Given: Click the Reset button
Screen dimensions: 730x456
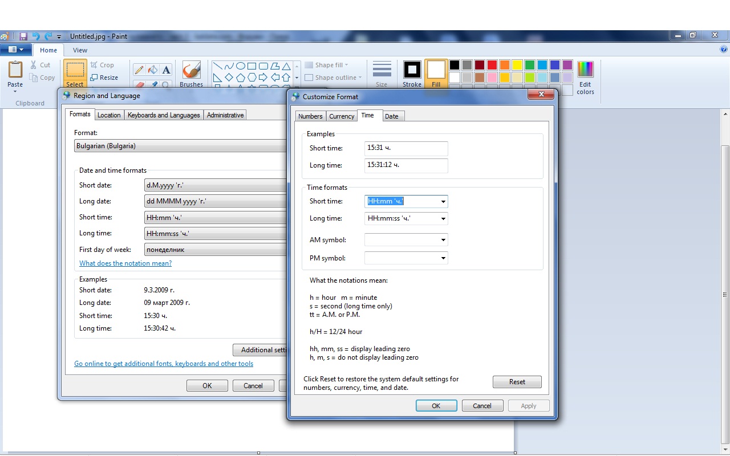Looking at the screenshot, I should (517, 382).
